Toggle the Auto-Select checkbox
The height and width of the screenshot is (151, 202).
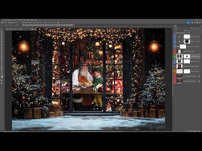point(9,23)
